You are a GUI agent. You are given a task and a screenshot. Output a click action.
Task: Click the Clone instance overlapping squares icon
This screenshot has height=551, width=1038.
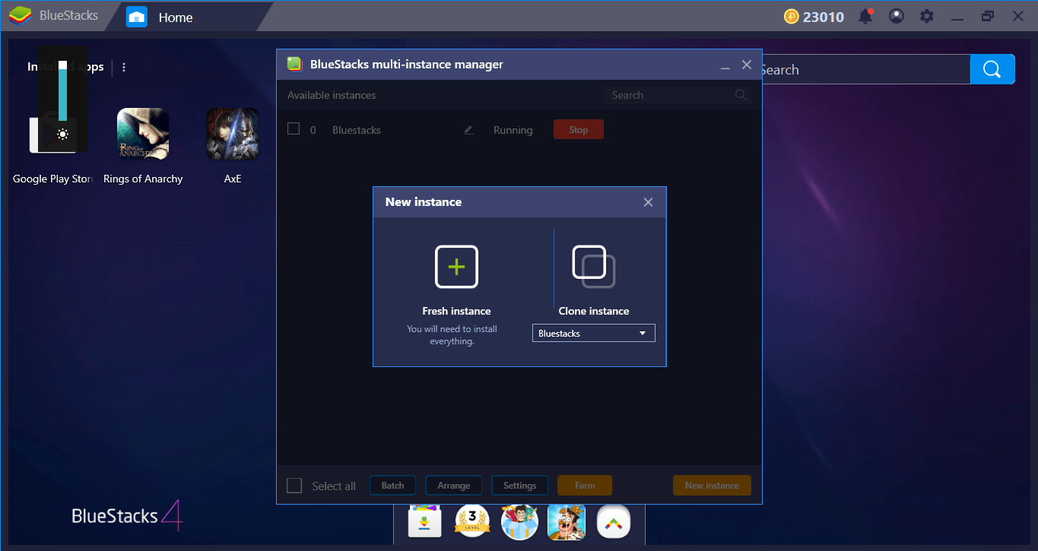[x=594, y=267]
